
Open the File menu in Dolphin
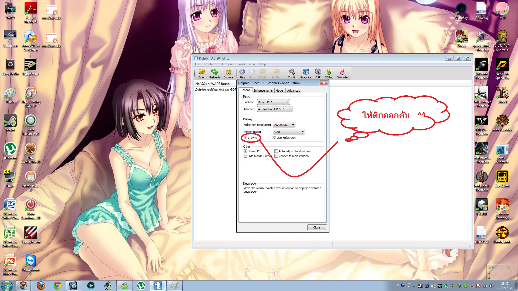point(197,64)
